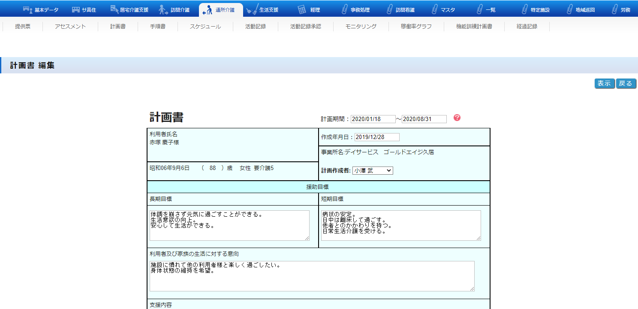638x309 pixels.
Task: Click the plan period start date field
Action: tap(373, 119)
